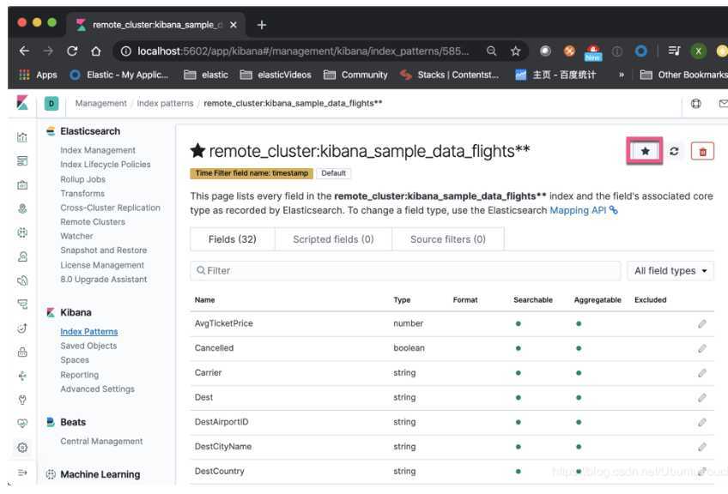
Task: Go to Advanced Settings under Kibana
Action: pos(98,389)
